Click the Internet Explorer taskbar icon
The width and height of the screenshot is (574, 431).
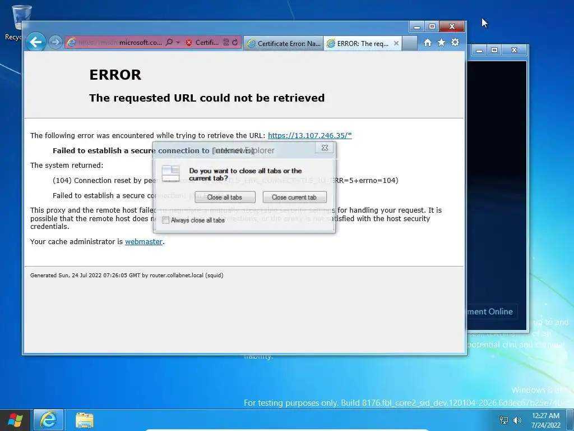click(49, 420)
